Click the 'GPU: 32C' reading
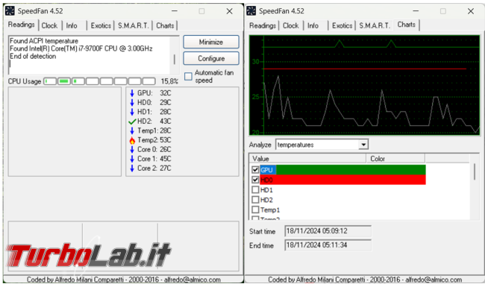Screen dimensions: 485x284 (x=154, y=93)
